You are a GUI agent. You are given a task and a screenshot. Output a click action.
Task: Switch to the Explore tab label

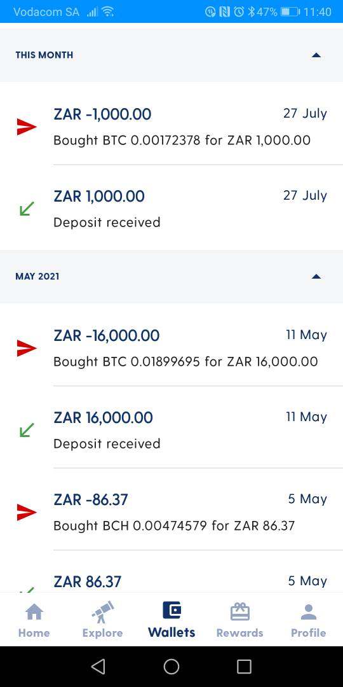click(x=103, y=633)
